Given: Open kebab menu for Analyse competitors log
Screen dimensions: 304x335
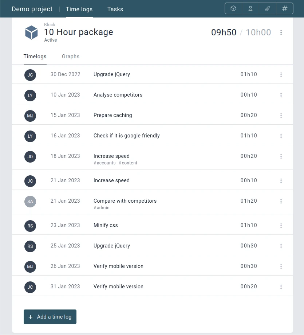Looking at the screenshot, I should click(281, 95).
